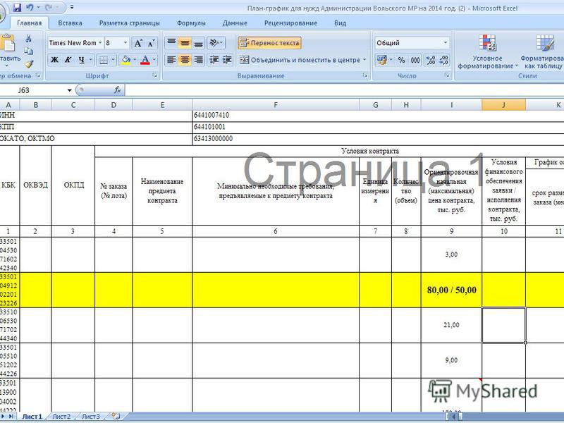Switch to Главная ribbon tab
The width and height of the screenshot is (564, 423).
click(x=29, y=23)
